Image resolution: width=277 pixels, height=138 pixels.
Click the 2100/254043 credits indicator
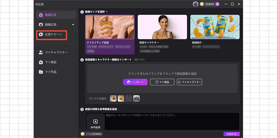point(92,134)
